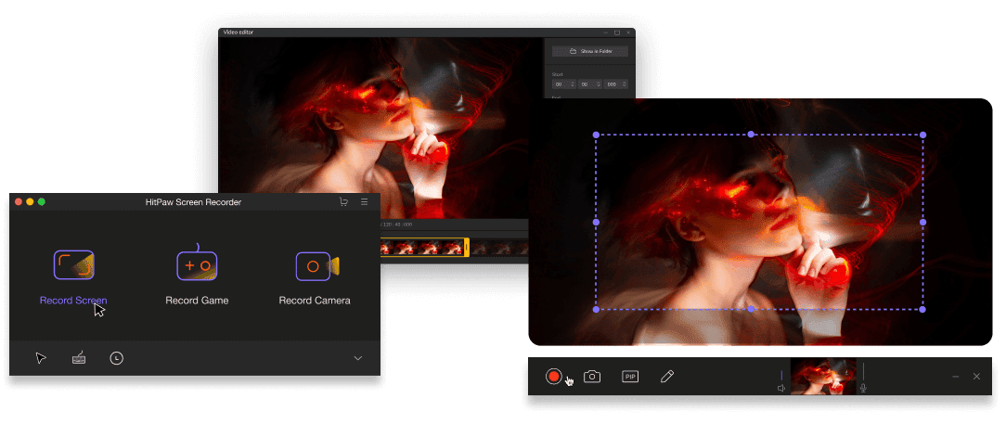Click the left-middle selection handle

click(x=596, y=222)
